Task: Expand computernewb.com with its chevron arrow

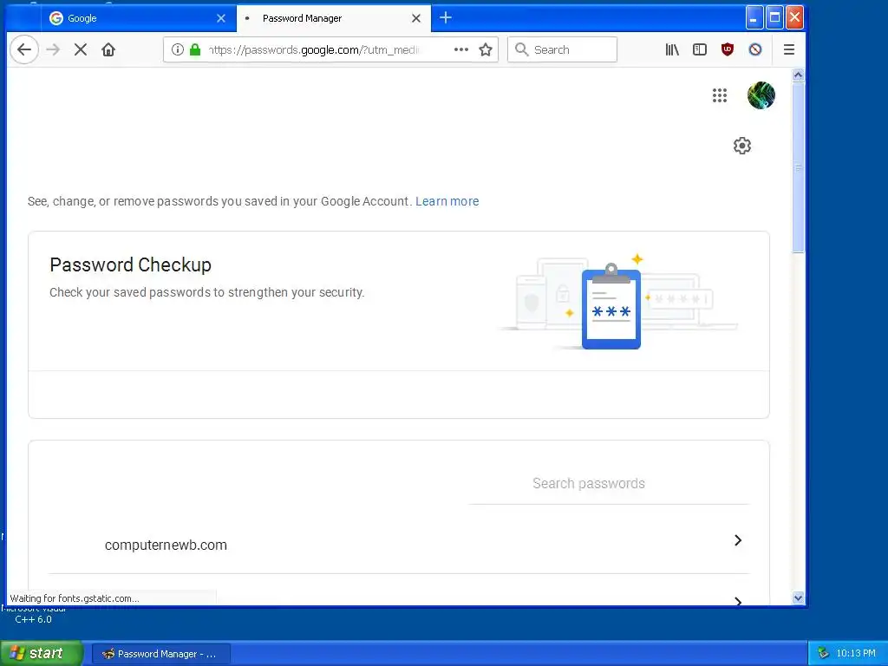Action: point(738,540)
